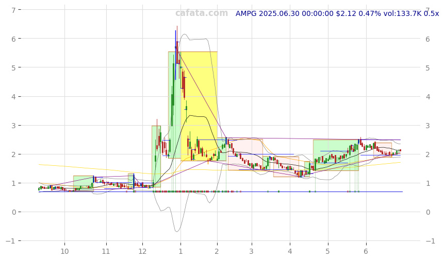Select the 0.47% change value

[x=370, y=13]
